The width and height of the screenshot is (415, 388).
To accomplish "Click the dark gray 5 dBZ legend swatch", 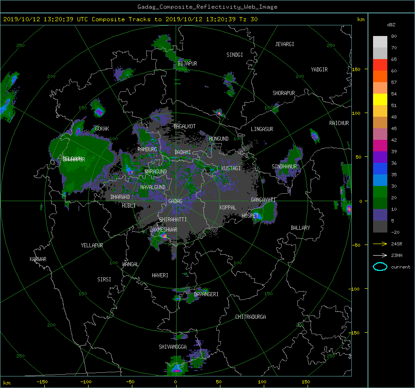I will click(380, 227).
